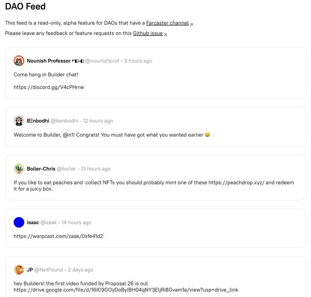Viewport: 311px width, 297px height.
Task: Click JP's orange avatar
Action: click(19, 269)
